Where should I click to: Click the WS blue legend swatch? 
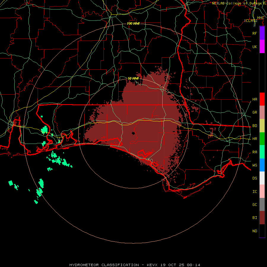262,165
